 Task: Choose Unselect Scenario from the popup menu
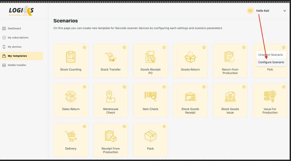point(270,55)
